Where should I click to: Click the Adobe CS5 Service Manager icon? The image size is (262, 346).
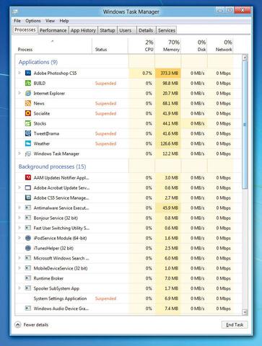(x=28, y=198)
